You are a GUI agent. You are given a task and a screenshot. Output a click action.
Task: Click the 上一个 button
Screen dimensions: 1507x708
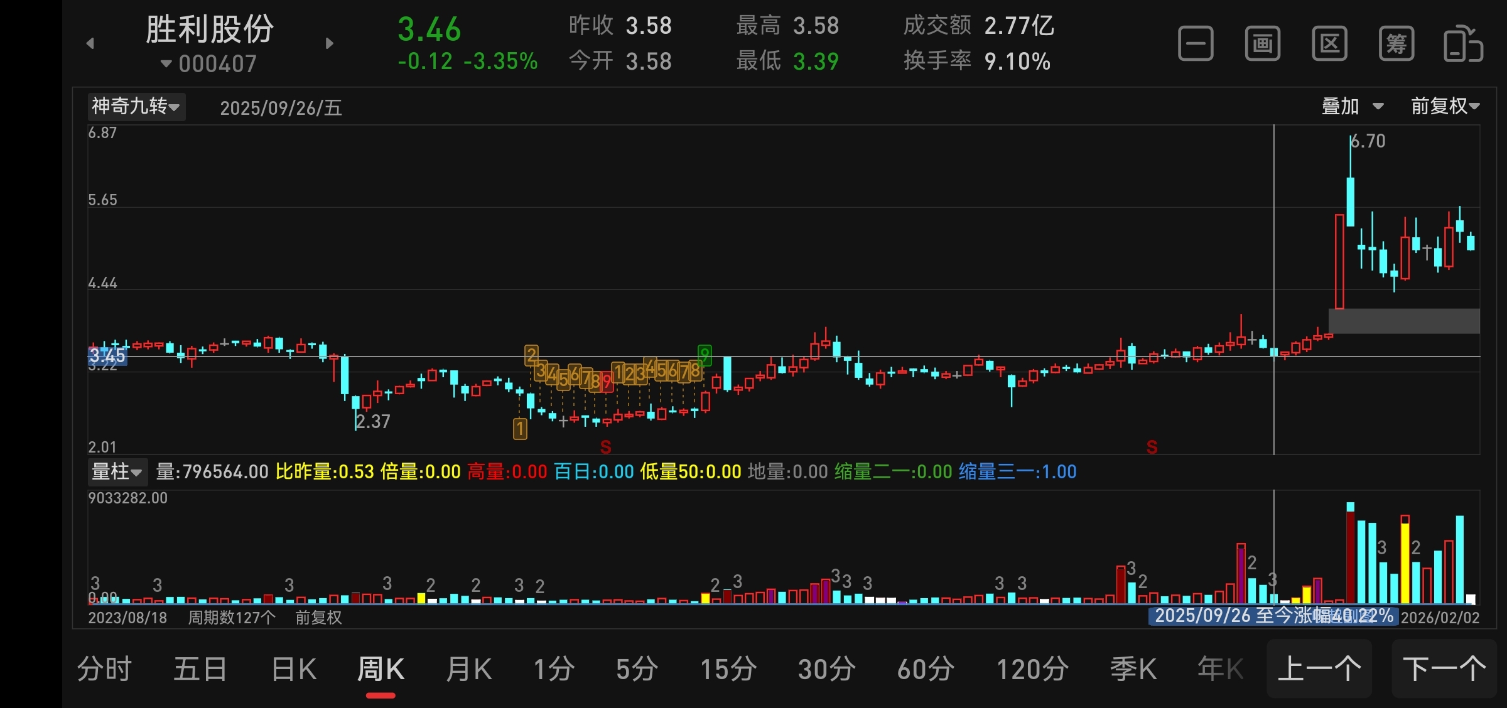click(1319, 669)
